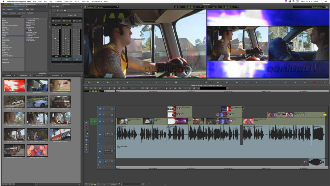
Task: Open the MediaClips bin fast menu
Action: [x=82, y=76]
